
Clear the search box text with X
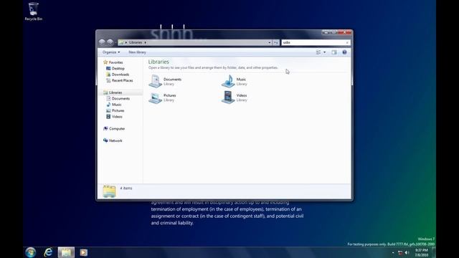click(347, 43)
